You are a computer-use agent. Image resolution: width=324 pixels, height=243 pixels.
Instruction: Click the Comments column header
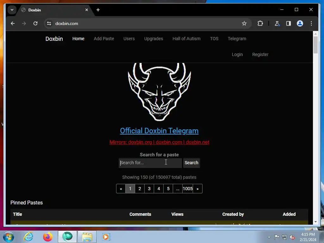point(140,214)
